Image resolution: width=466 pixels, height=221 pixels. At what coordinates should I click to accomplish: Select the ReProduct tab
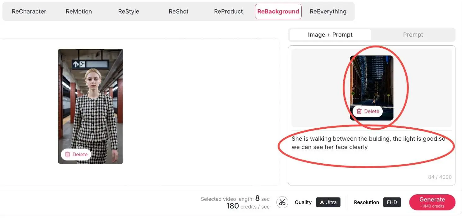tap(228, 11)
